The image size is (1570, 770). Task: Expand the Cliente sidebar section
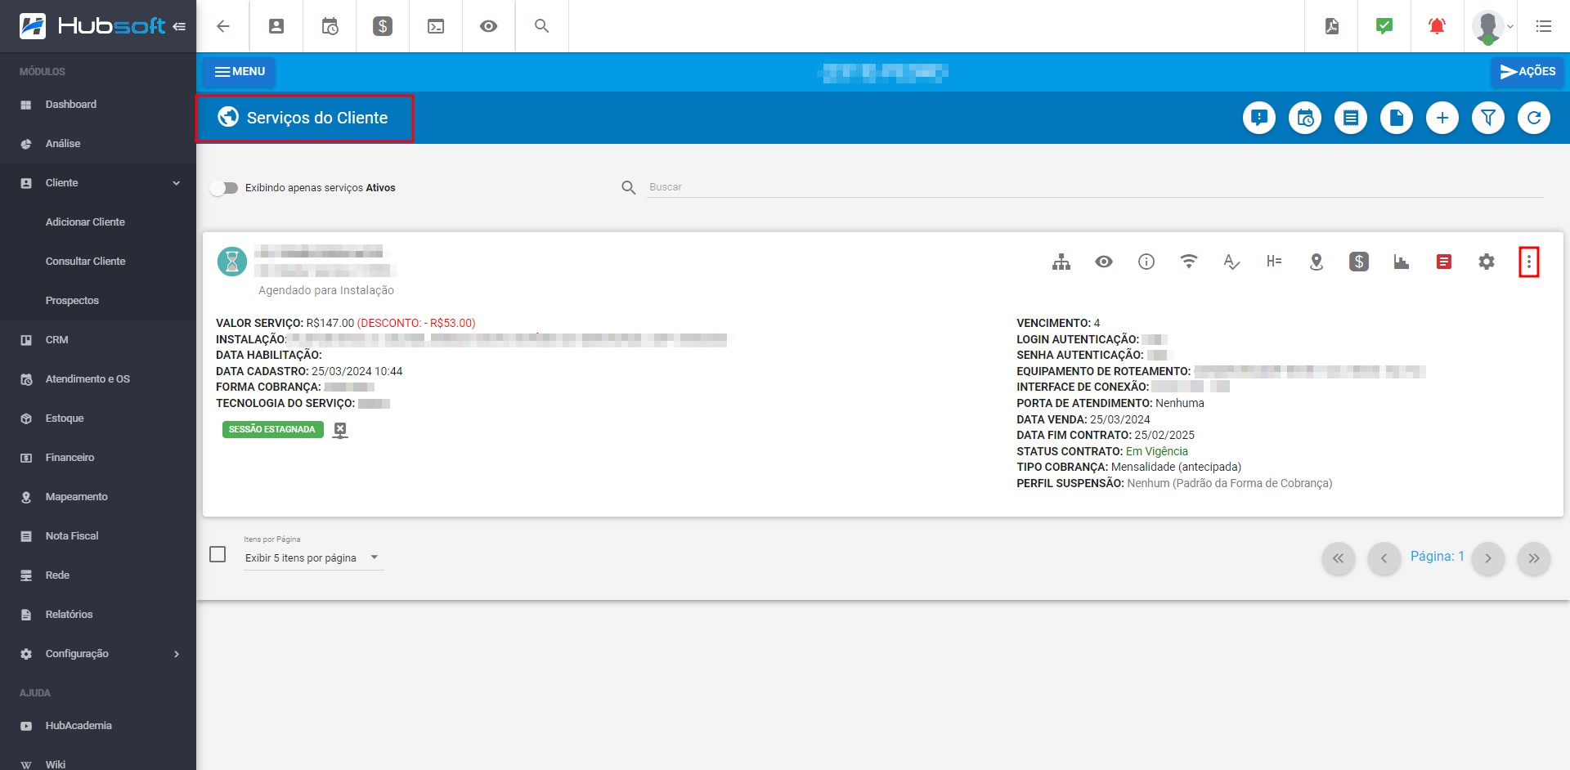(x=98, y=183)
